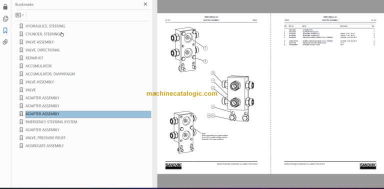This screenshot has width=384, height=189.
Task: Open ADAPTER ASSEMBLY bookmark just above highlighted one
Action: coord(42,106)
